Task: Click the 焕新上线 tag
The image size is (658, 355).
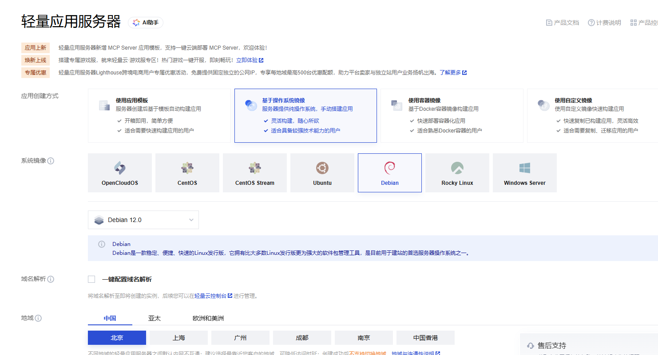Action: (36, 60)
